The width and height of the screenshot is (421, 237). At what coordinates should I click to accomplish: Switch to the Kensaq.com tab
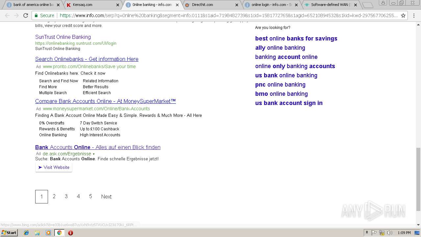(x=92, y=5)
